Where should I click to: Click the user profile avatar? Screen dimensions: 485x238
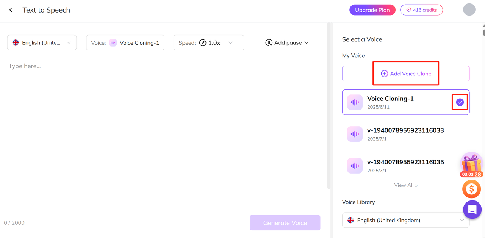point(469,10)
